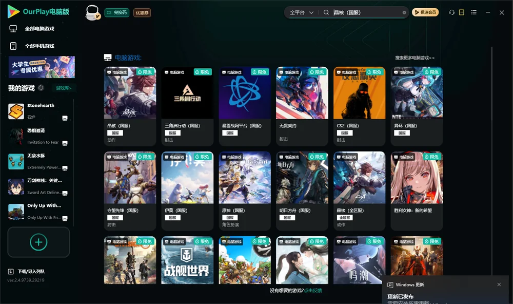Clear the search box text
This screenshot has width=513, height=304.
[x=404, y=12]
